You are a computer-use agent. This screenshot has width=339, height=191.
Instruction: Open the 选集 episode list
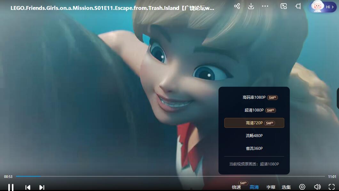[x=286, y=187]
